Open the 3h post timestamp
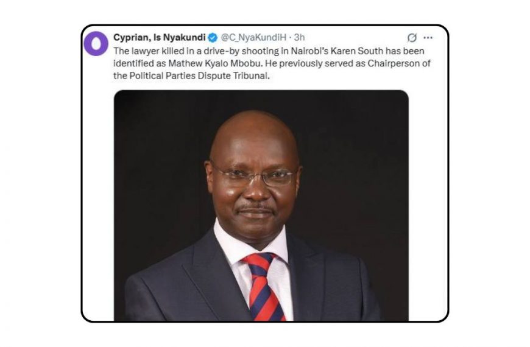 tap(299, 37)
